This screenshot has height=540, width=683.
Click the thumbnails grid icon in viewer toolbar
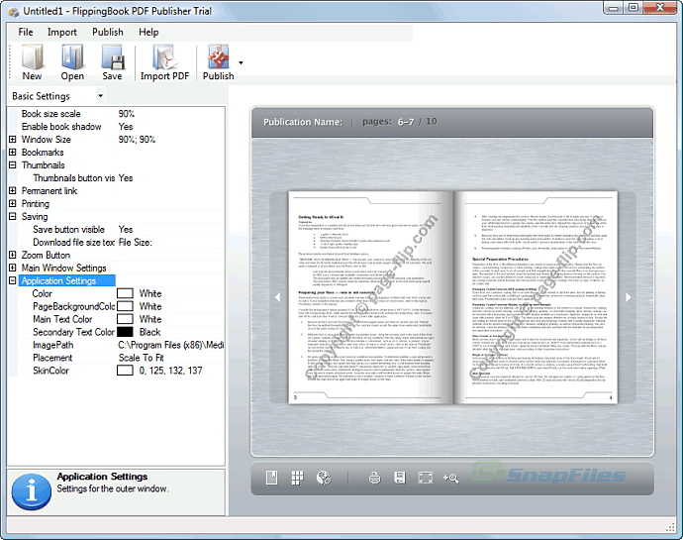pyautogui.click(x=297, y=478)
